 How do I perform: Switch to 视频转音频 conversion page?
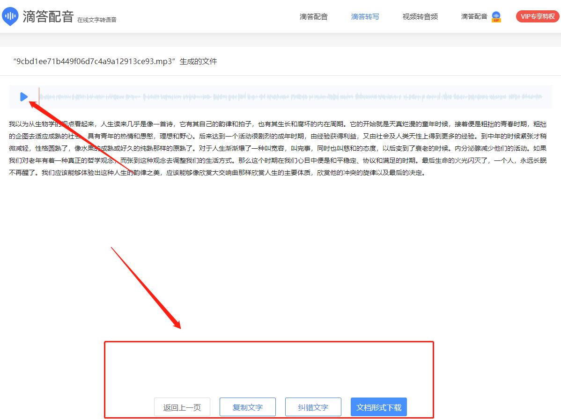[x=420, y=16]
